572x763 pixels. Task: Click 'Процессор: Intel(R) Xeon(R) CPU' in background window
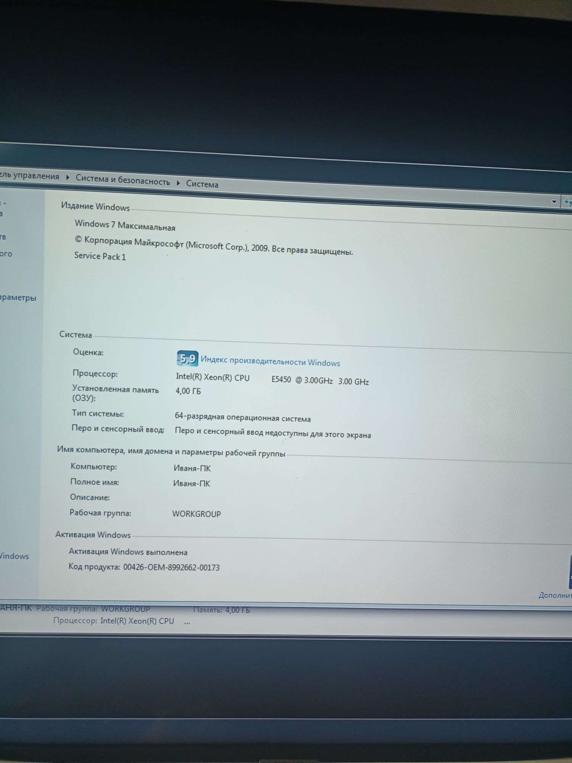(x=114, y=621)
